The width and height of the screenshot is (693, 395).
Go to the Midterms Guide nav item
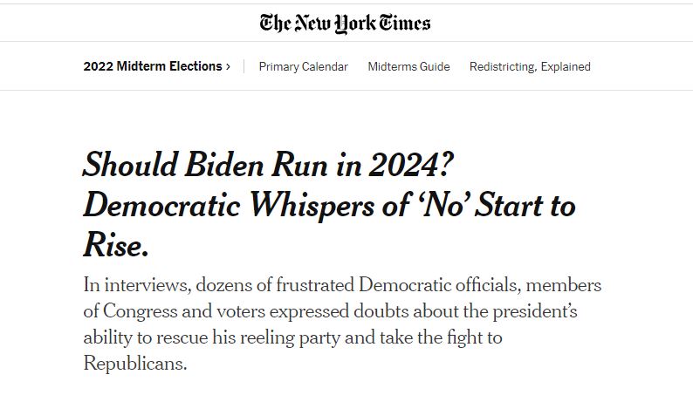408,66
